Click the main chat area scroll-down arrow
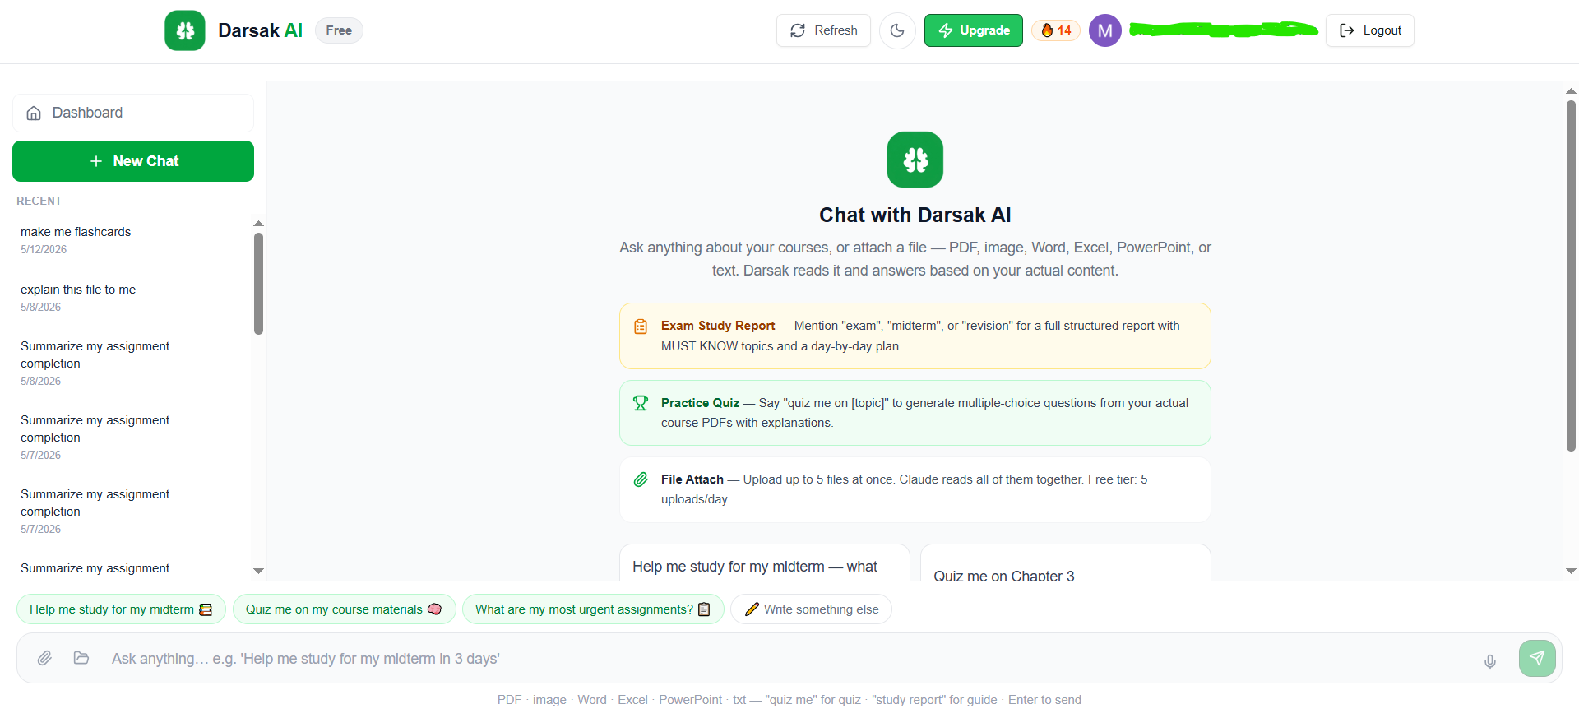 tap(1571, 571)
